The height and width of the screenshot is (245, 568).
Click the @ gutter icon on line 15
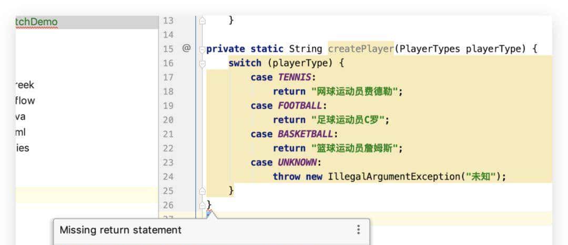[186, 48]
